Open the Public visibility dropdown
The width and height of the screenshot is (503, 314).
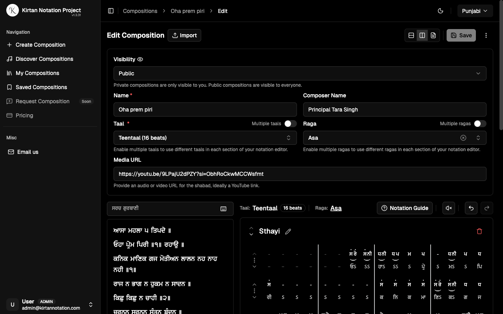(x=300, y=73)
